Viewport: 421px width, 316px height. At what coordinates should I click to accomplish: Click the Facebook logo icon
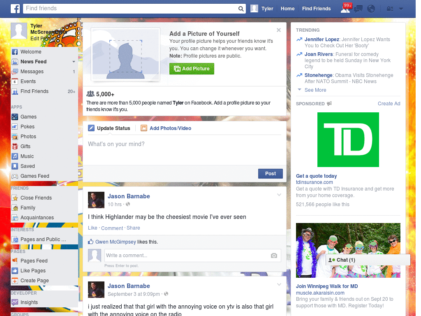click(15, 8)
